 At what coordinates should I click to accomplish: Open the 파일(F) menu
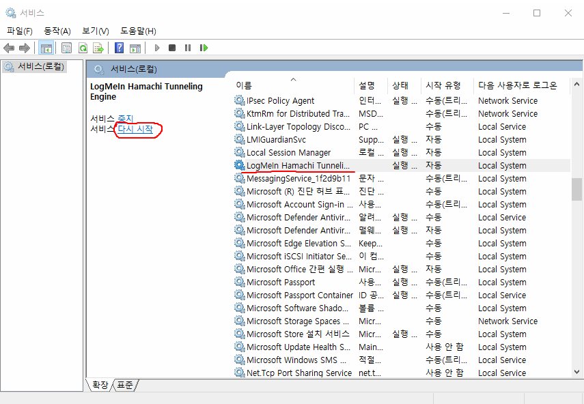coord(19,31)
